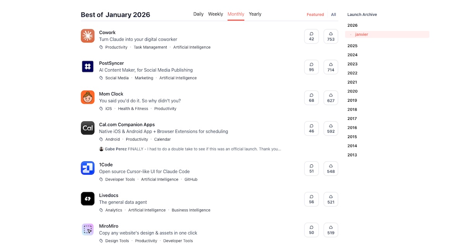Open the Cowork app logo icon

click(x=88, y=36)
